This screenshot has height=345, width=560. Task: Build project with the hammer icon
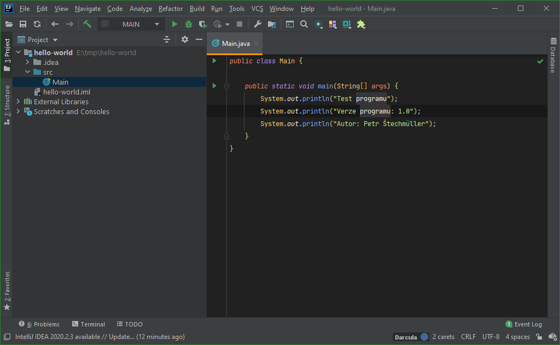87,24
